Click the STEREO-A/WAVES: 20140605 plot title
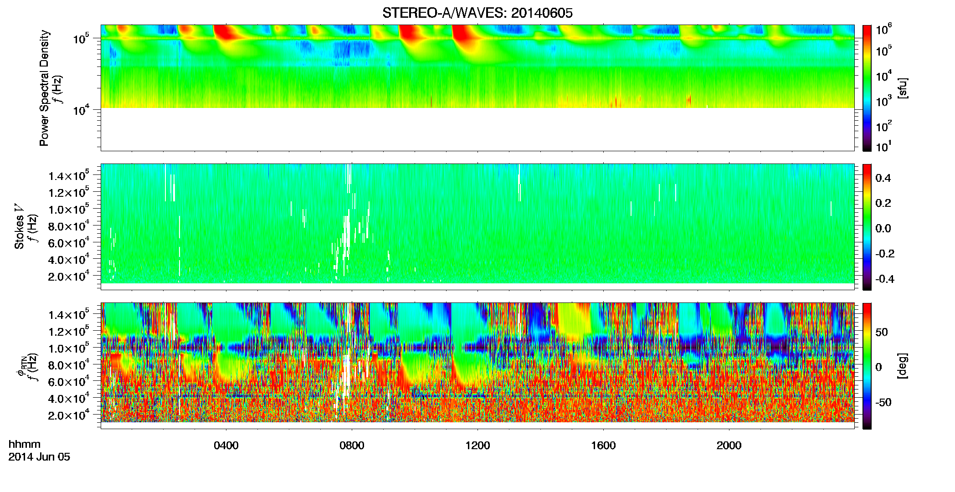The height and width of the screenshot is (492, 955). click(x=477, y=13)
